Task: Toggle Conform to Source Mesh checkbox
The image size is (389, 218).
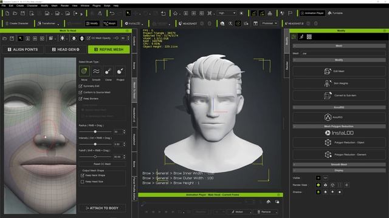Action: [x=80, y=92]
